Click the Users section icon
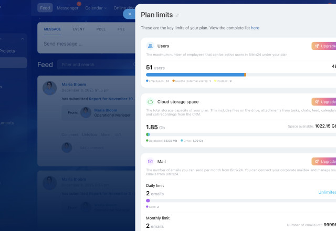Viewport: 336px width, 231px height. (x=150, y=46)
